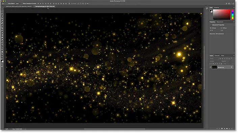
Task: Switch to the Channels tab
Action: coord(217,56)
